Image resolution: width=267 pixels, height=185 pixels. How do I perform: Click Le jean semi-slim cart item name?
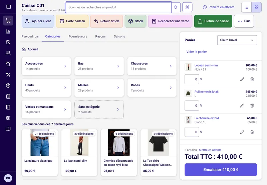coord(206,65)
